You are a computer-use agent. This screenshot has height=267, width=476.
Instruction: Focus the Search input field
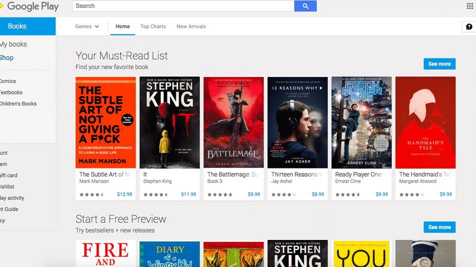coord(183,6)
